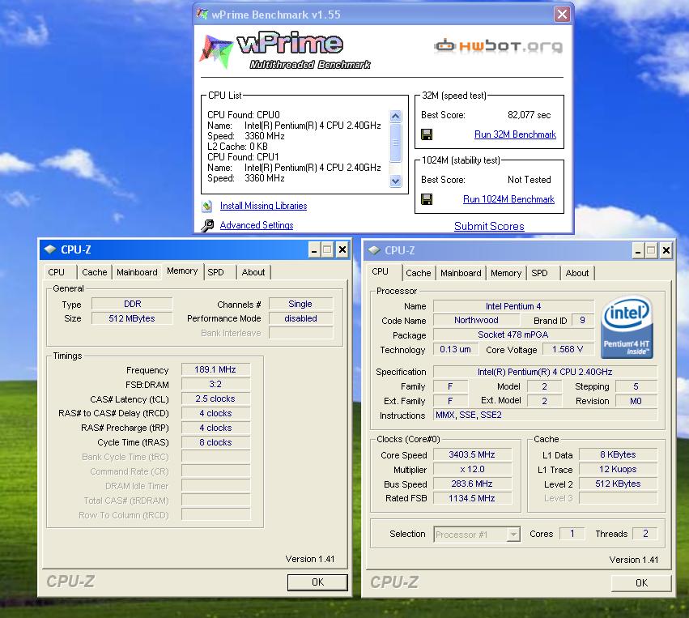Viewport: 689px width, 618px height.
Task: Click the Northwood code name value
Action: coord(476,321)
